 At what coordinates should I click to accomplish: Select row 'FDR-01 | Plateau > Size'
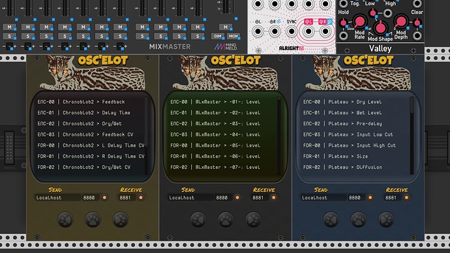pos(335,156)
